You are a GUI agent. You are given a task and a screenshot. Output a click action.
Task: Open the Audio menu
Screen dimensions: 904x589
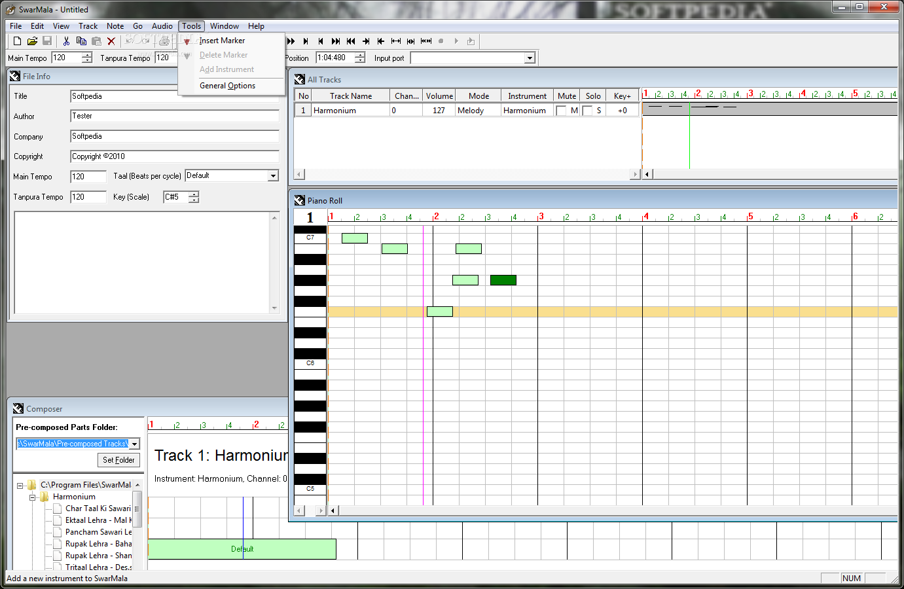click(162, 26)
